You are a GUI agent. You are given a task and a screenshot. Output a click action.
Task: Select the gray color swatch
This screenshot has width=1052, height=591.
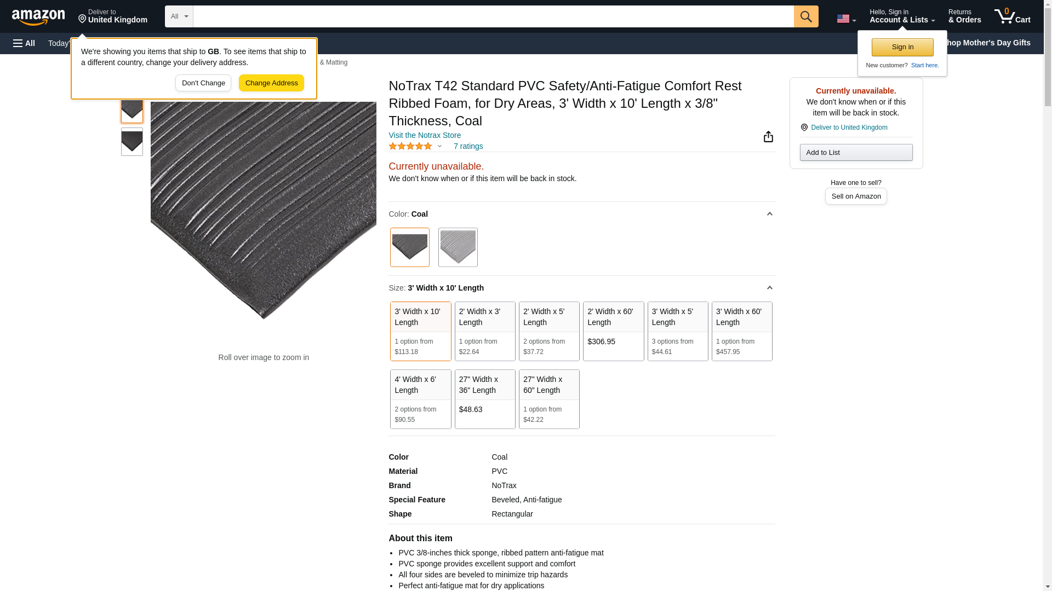458,247
